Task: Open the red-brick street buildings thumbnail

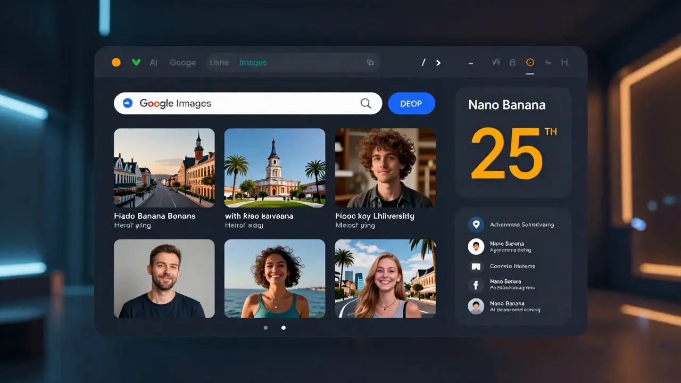Action: [x=164, y=168]
